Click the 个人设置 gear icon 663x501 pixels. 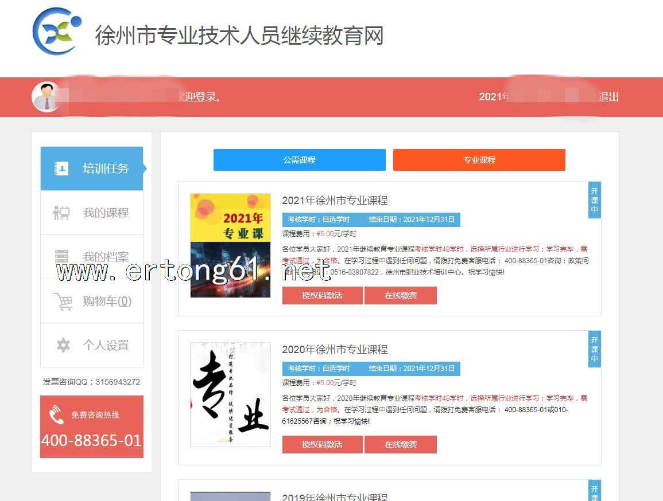(x=63, y=345)
